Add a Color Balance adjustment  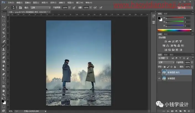168,46
